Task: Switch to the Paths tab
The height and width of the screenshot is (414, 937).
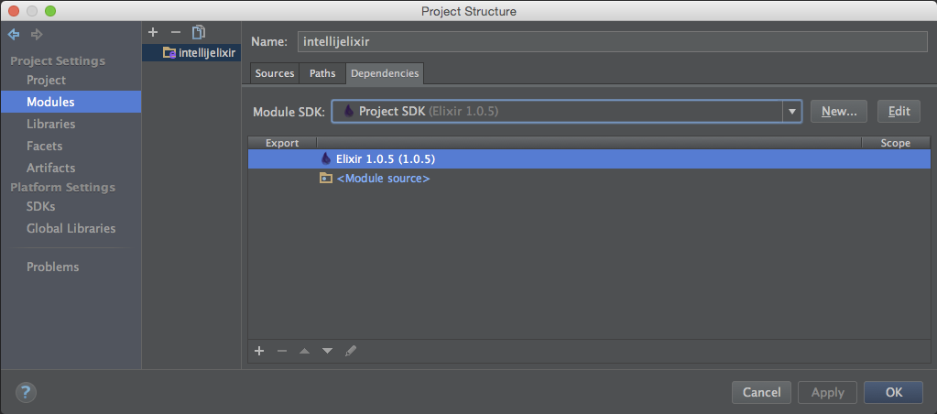Action: [x=322, y=73]
